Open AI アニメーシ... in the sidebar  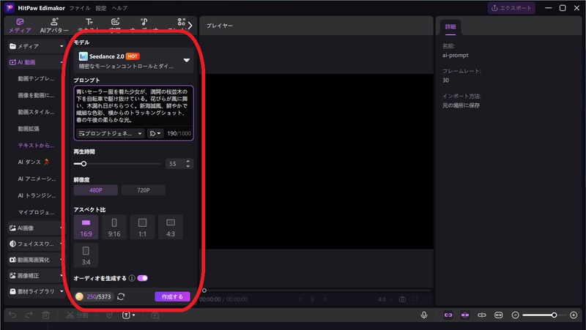click(37, 179)
